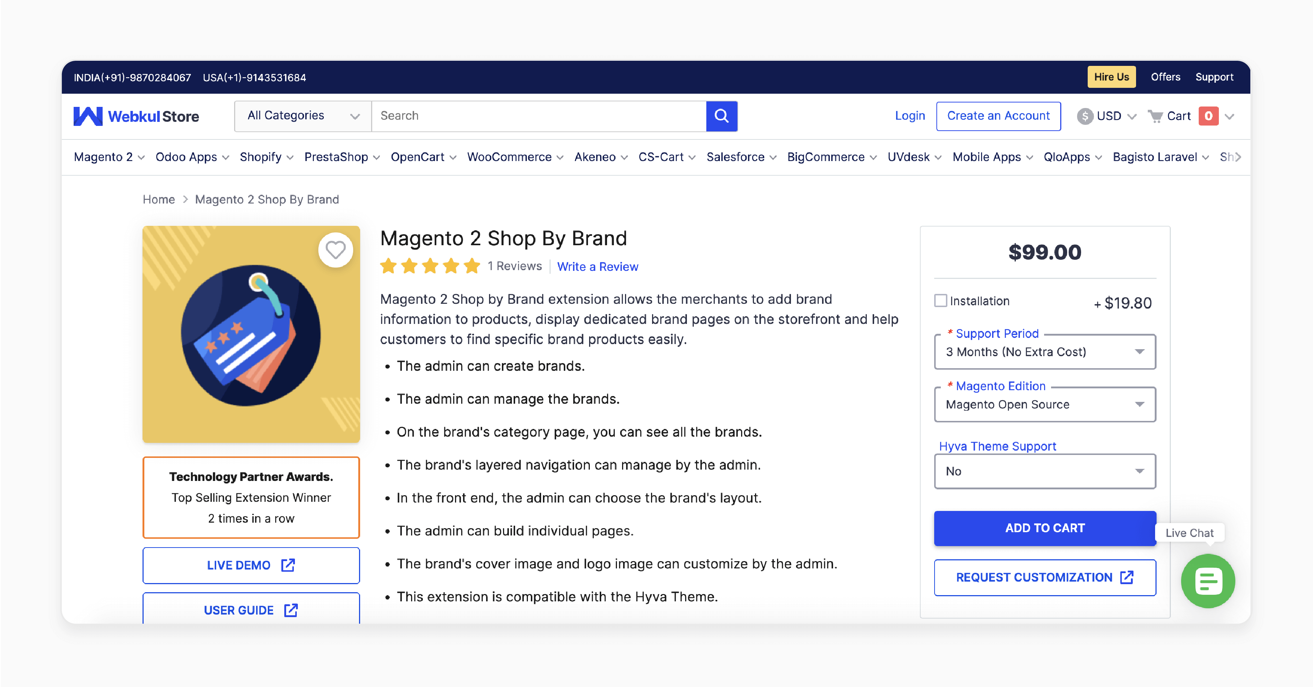Click the cart item count badge

coord(1208,116)
